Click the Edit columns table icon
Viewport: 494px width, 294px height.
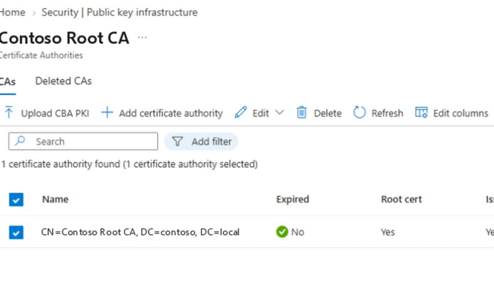421,113
